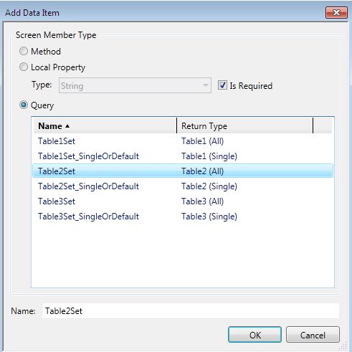The height and width of the screenshot is (352, 352).
Task: Select the Table1Set_SingleOrDefault query row
Action: pyautogui.click(x=183, y=156)
